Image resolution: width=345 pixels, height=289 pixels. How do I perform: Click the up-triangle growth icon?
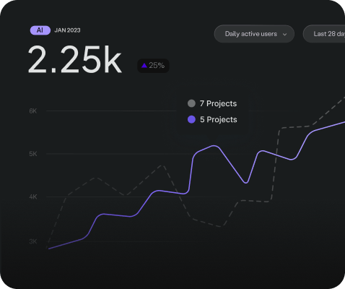pyautogui.click(x=144, y=65)
